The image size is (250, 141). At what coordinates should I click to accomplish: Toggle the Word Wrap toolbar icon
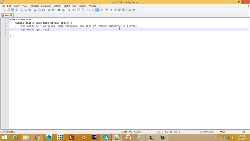pyautogui.click(x=89, y=10)
